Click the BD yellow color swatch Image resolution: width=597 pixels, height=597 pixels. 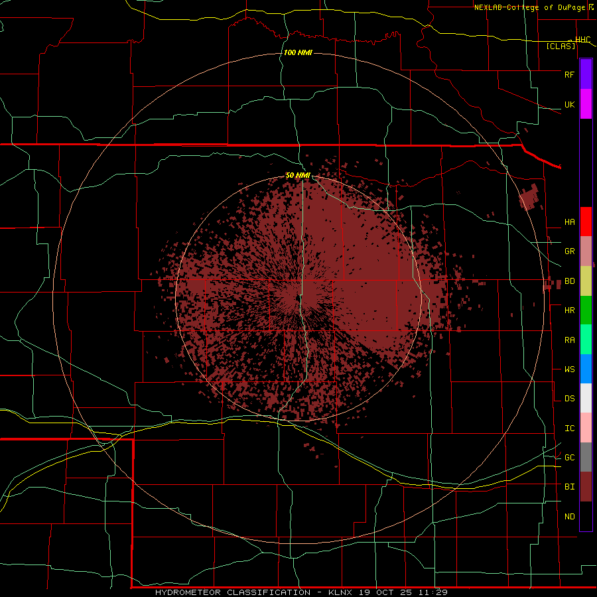586,281
